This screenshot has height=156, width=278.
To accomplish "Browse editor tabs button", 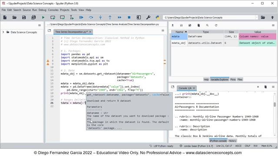I will pos(49,31).
